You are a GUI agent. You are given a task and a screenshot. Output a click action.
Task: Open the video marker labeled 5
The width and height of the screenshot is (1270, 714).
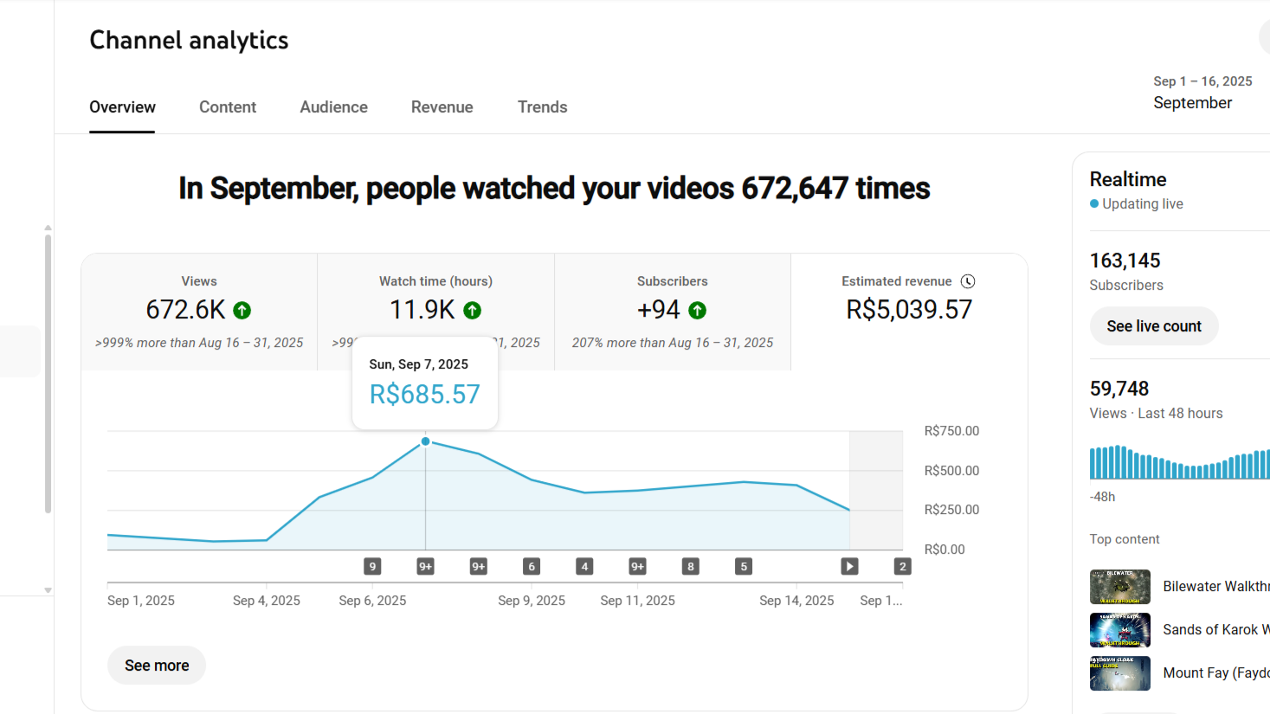click(744, 566)
